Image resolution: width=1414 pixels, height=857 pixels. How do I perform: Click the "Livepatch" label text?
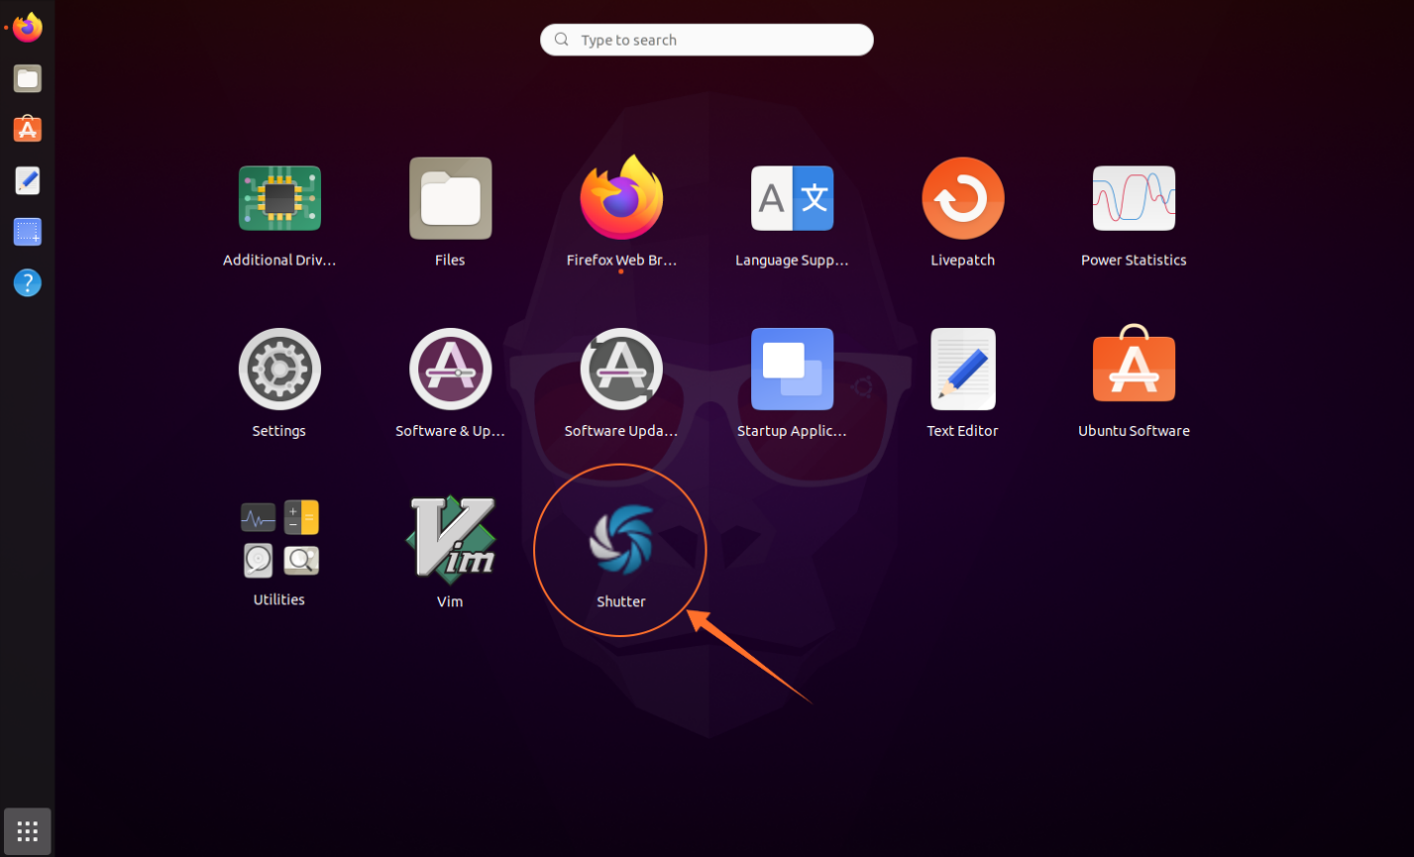point(963,260)
